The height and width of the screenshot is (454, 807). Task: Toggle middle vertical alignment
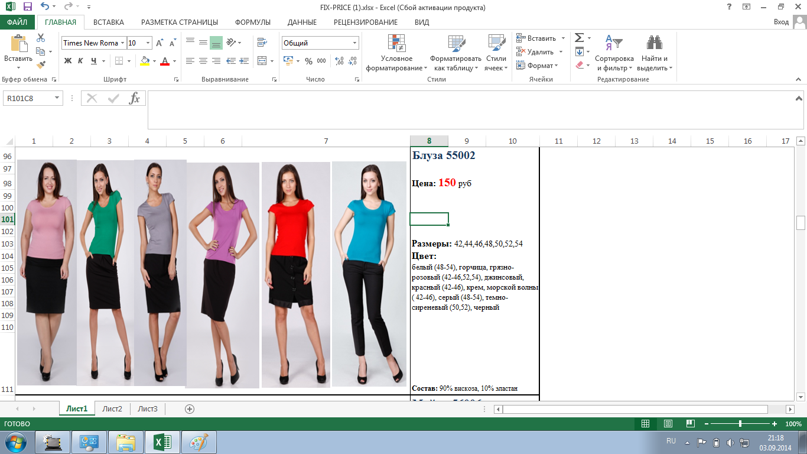tap(203, 43)
